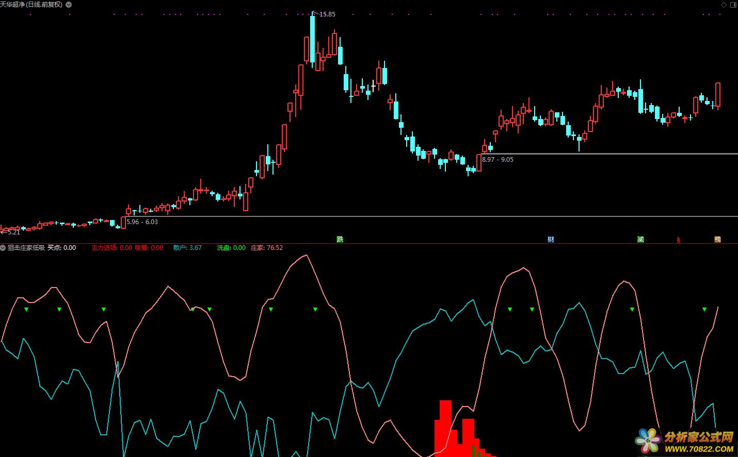Click the green 跌 marker icon

pos(340,239)
